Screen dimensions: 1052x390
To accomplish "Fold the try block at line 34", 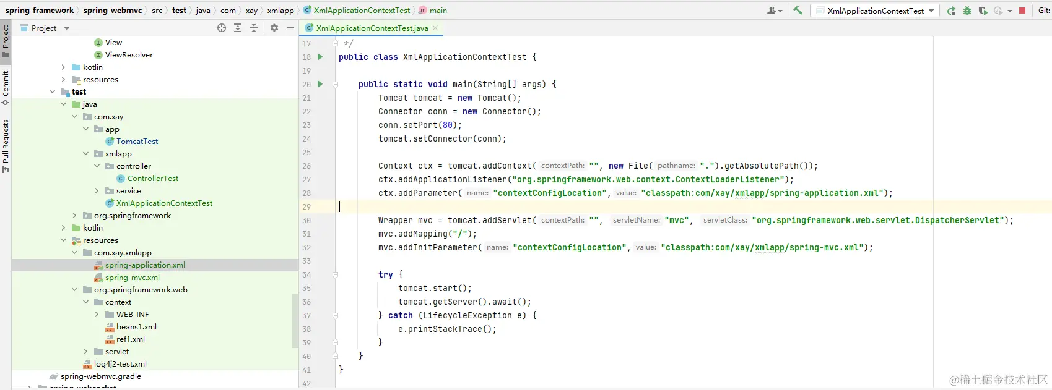I will [x=335, y=274].
